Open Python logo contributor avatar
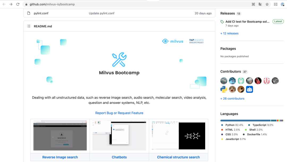The width and height of the screenshot is (287, 162). click(224, 89)
